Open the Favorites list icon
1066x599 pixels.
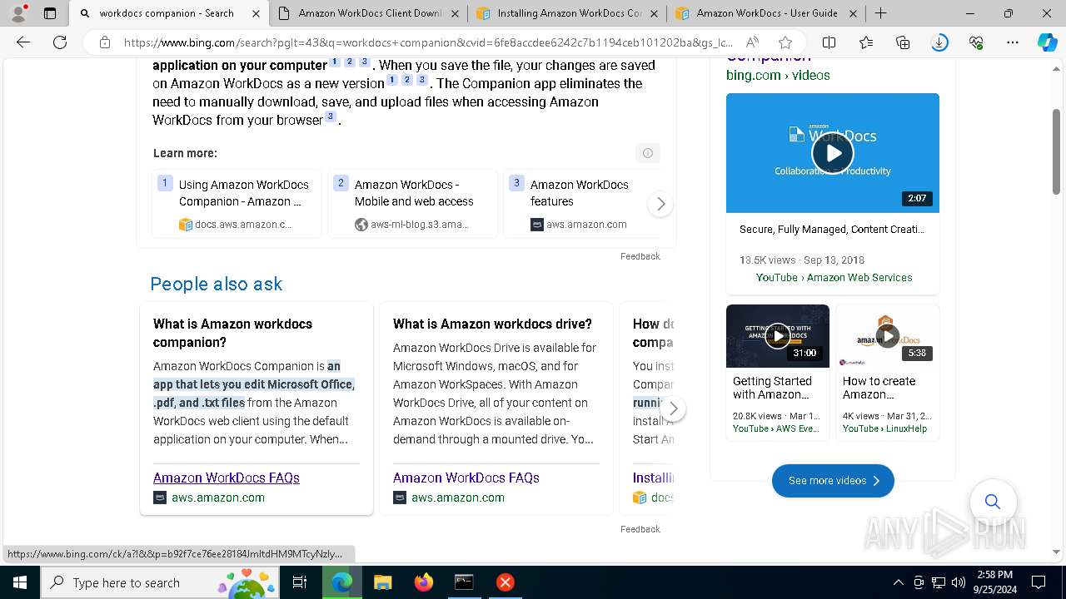866,42
